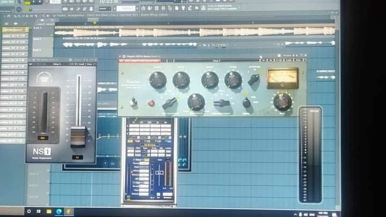
Task: Toggle the PuigTec Mains hum switch
Action: click(x=247, y=102)
